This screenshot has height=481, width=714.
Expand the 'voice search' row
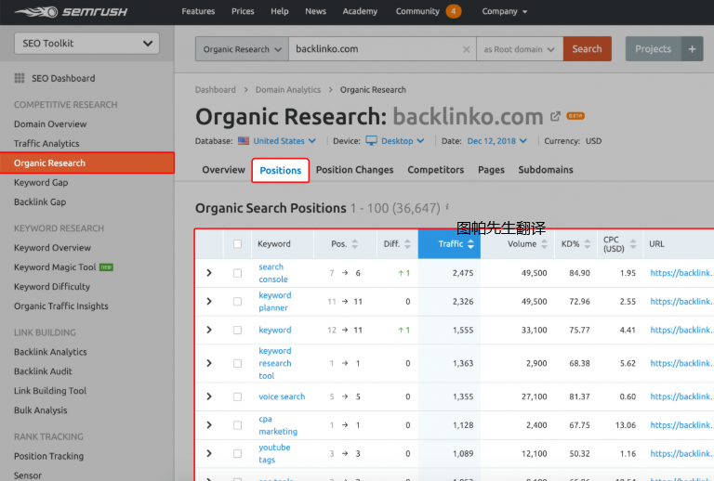click(x=209, y=396)
